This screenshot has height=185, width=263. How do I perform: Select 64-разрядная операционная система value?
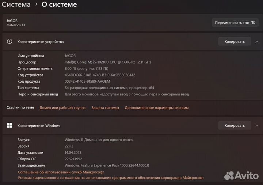point(109,88)
